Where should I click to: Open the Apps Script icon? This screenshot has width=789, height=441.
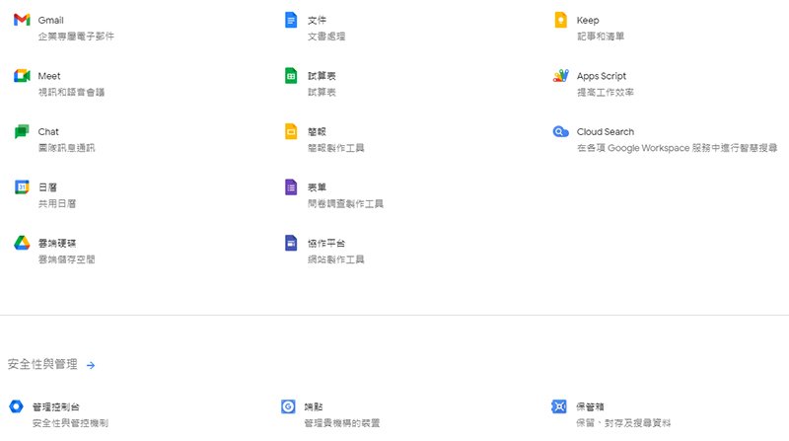click(x=560, y=76)
